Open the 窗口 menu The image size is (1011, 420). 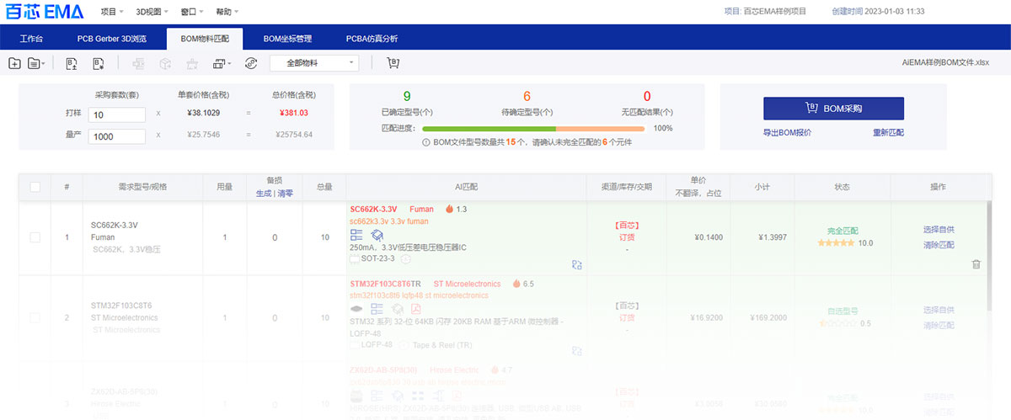point(192,12)
